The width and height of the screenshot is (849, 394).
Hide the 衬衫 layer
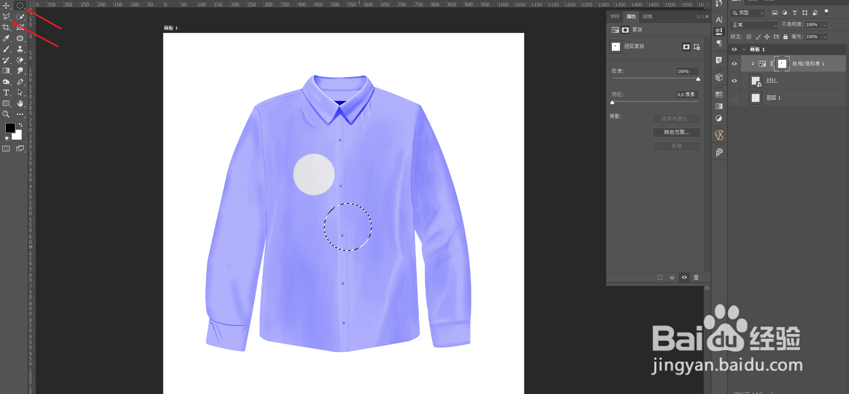coord(734,81)
